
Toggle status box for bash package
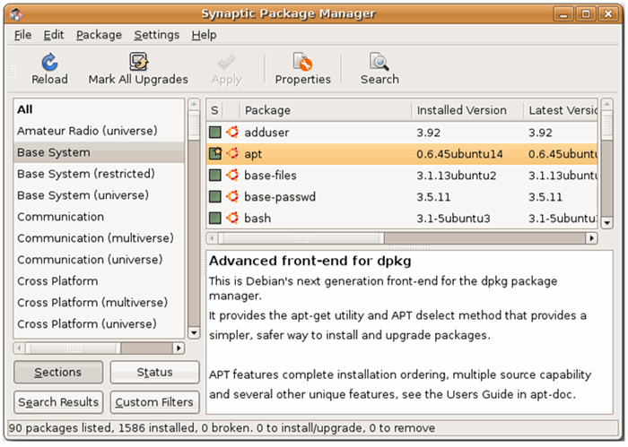[x=215, y=218]
